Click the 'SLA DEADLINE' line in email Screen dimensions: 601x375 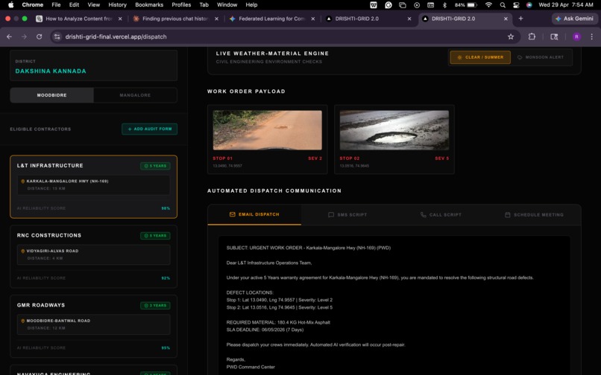(x=265, y=330)
